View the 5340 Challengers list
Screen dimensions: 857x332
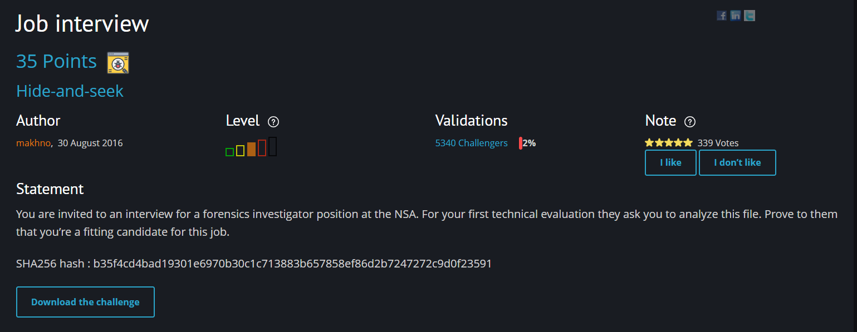(471, 143)
